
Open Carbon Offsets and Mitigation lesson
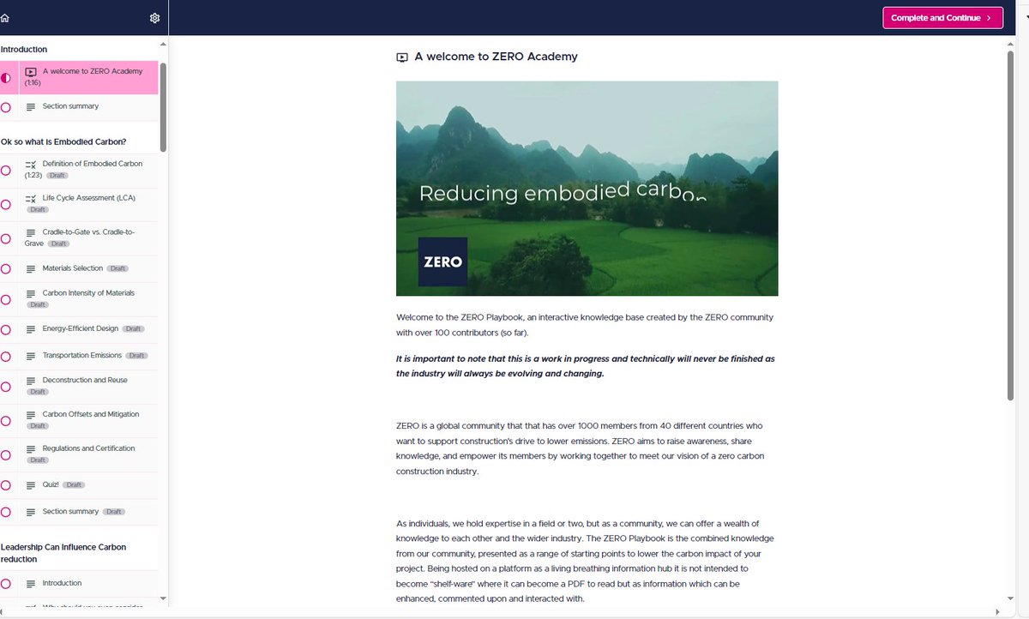(79, 421)
